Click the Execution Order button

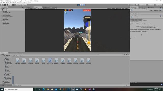click(158, 10)
